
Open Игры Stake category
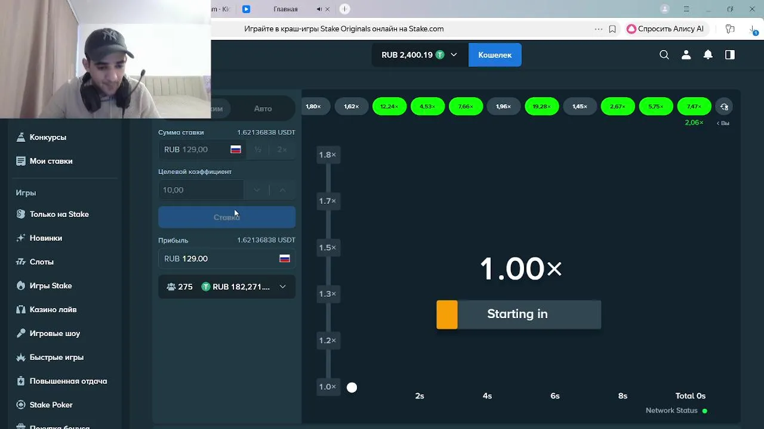point(51,286)
